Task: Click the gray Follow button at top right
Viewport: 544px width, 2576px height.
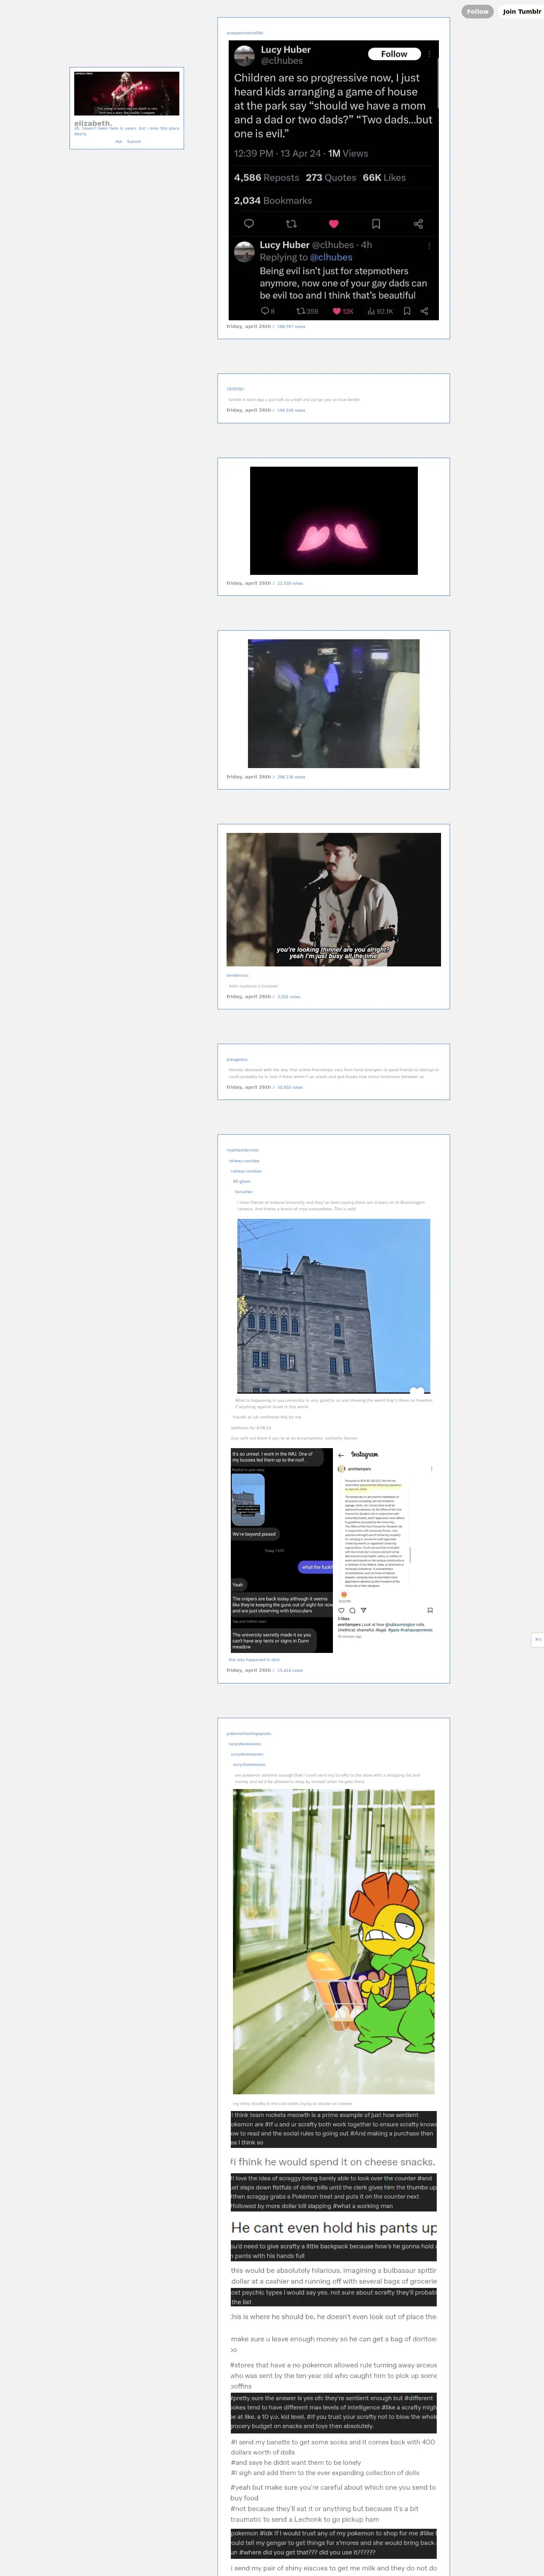Action: tap(478, 12)
